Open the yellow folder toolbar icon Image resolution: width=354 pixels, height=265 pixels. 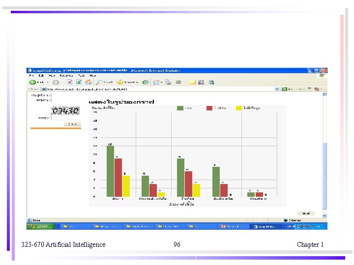pos(192,82)
